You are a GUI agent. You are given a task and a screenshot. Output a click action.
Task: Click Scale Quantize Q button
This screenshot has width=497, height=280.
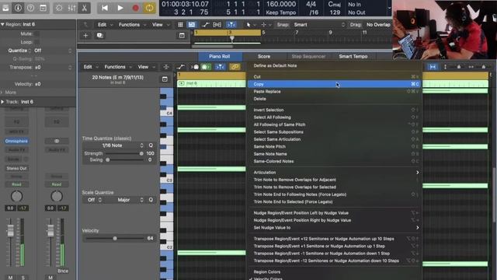pyautogui.click(x=151, y=200)
